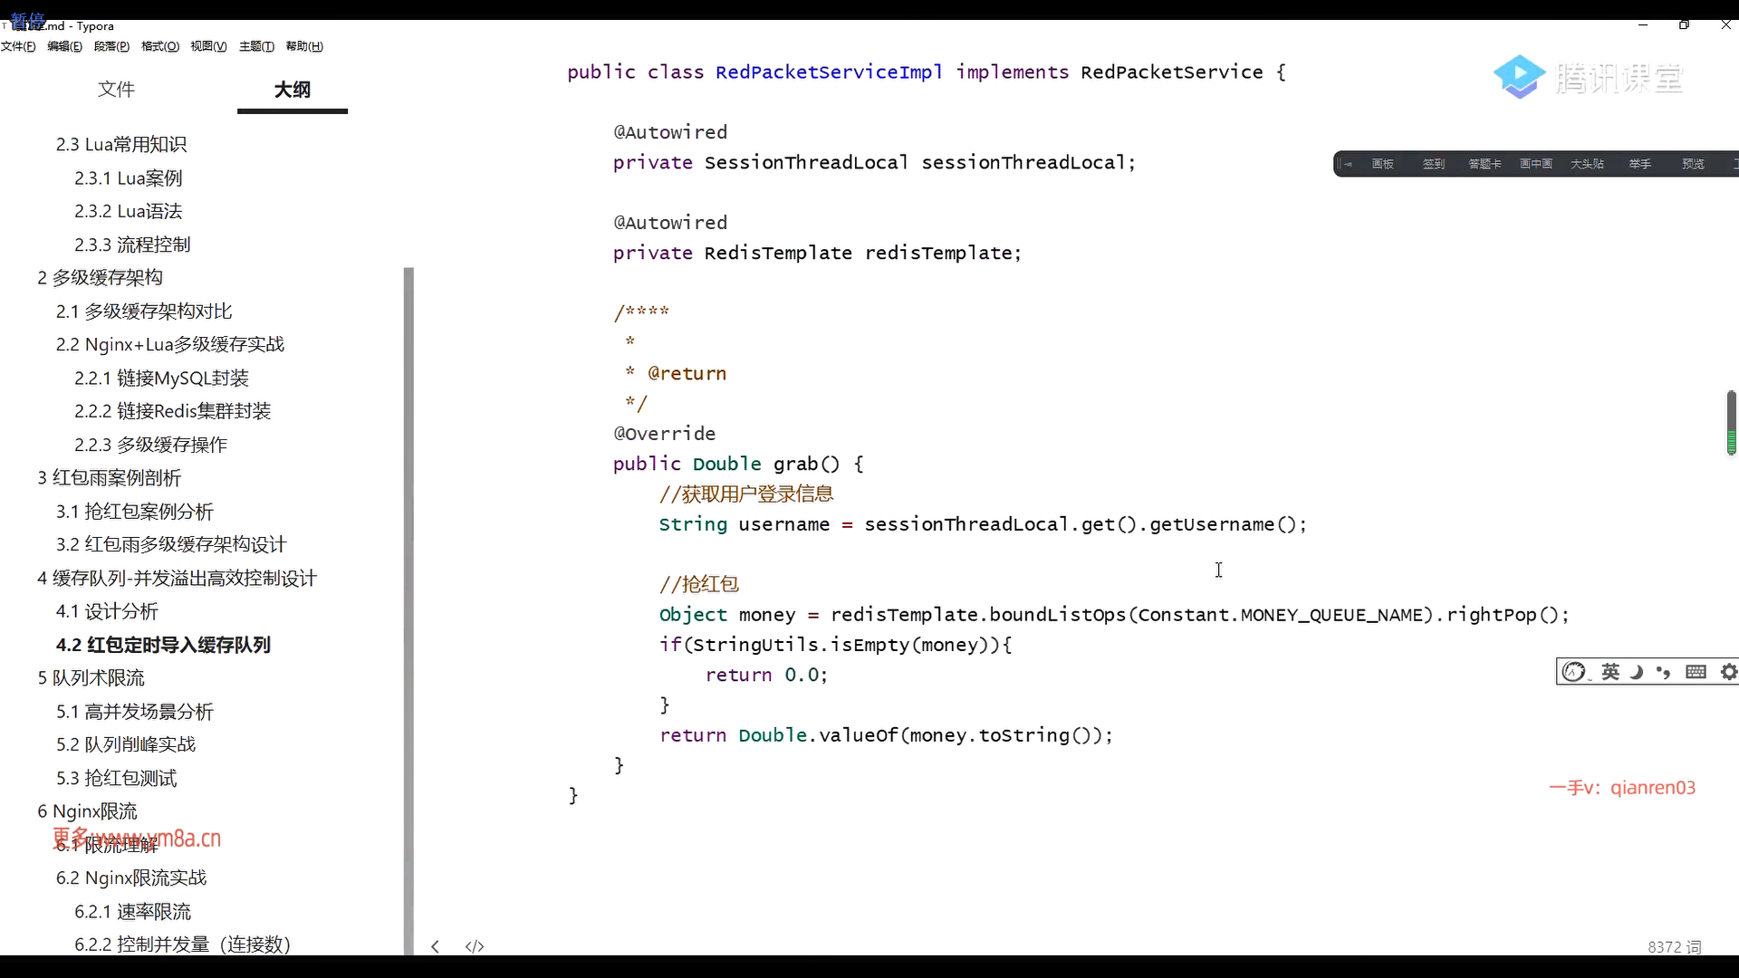Toggle IME punctuation mode
This screenshot has height=978, width=1739.
click(1663, 672)
